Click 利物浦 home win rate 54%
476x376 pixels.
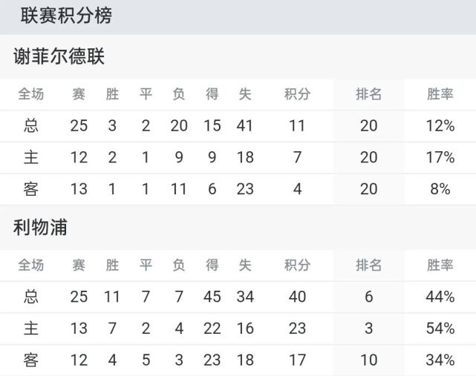(x=440, y=329)
